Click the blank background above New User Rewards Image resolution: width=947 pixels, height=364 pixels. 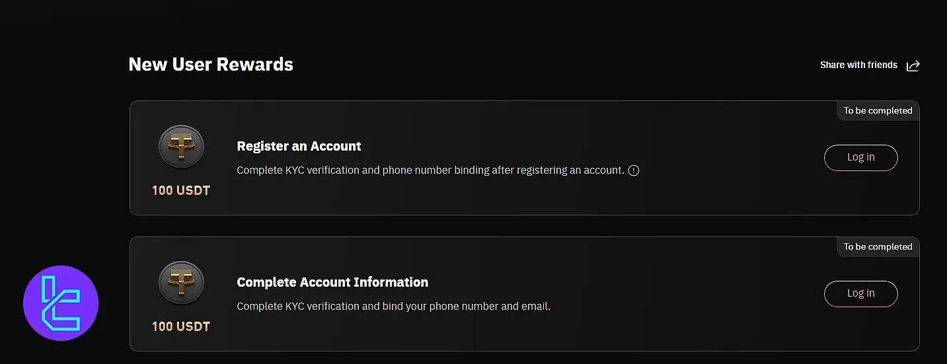click(x=463, y=23)
